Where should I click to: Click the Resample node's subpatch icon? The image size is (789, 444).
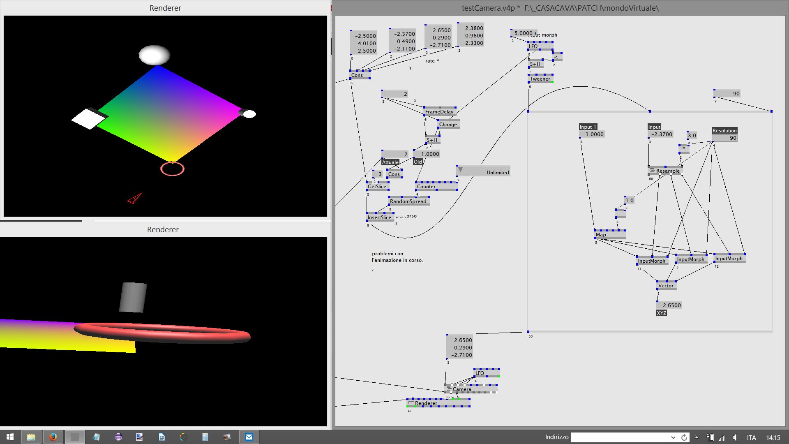click(x=652, y=171)
